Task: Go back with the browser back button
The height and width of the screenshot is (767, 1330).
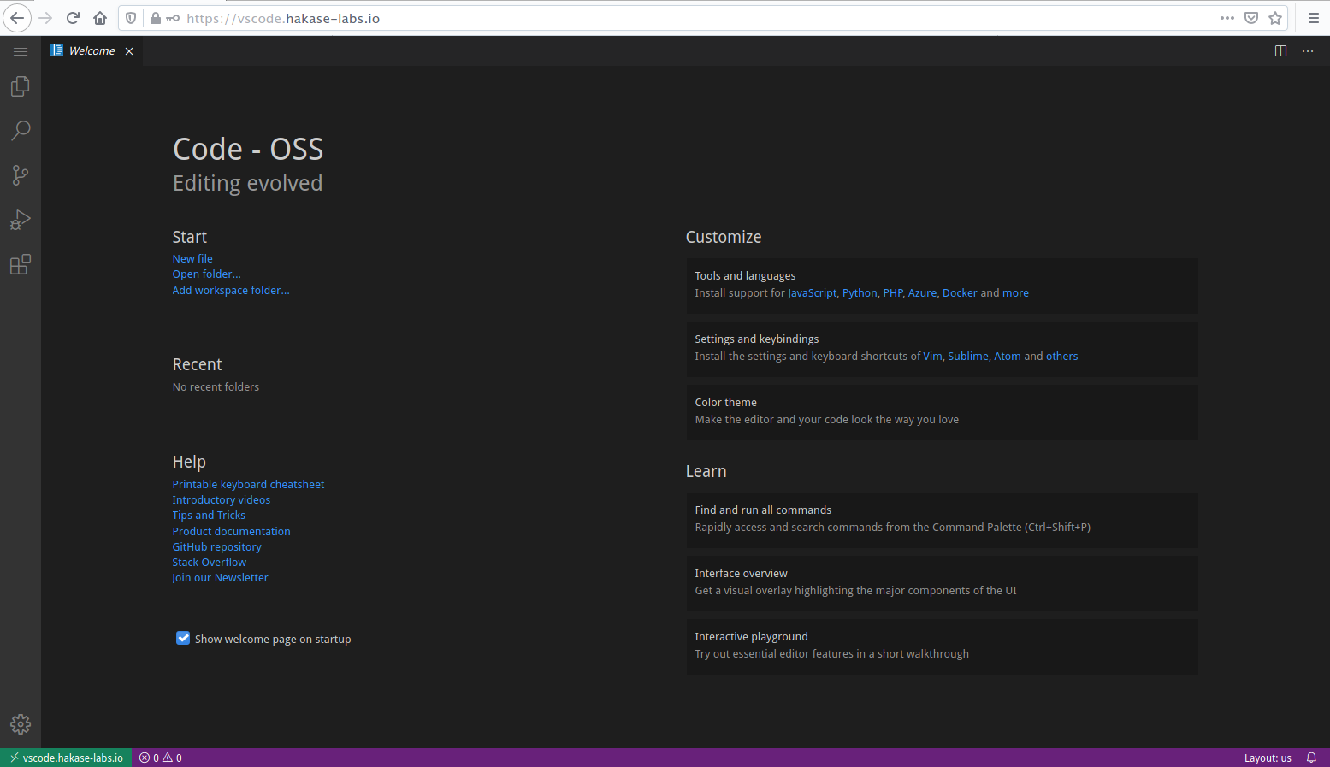Action: (16, 18)
